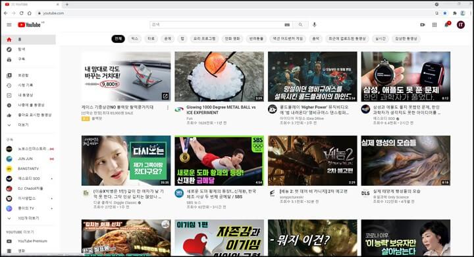Click the browser home button
This screenshot has height=257, width=474.
[x=30, y=13]
